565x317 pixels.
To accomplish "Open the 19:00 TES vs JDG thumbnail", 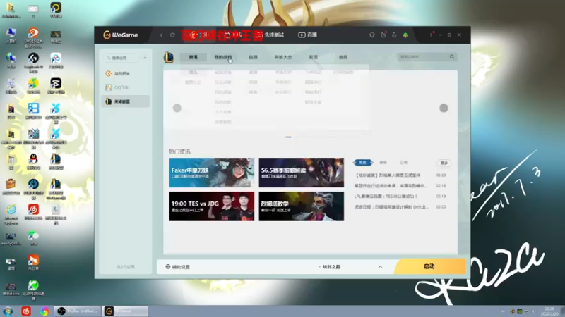I will click(x=211, y=206).
